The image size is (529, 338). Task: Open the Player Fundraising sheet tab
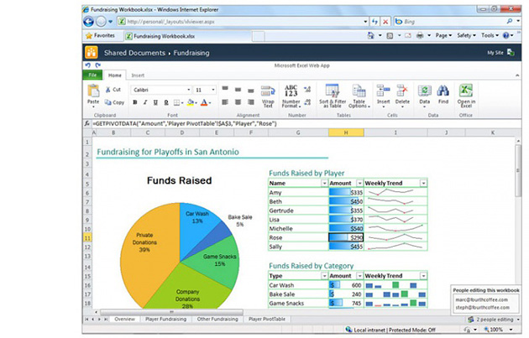point(165,320)
